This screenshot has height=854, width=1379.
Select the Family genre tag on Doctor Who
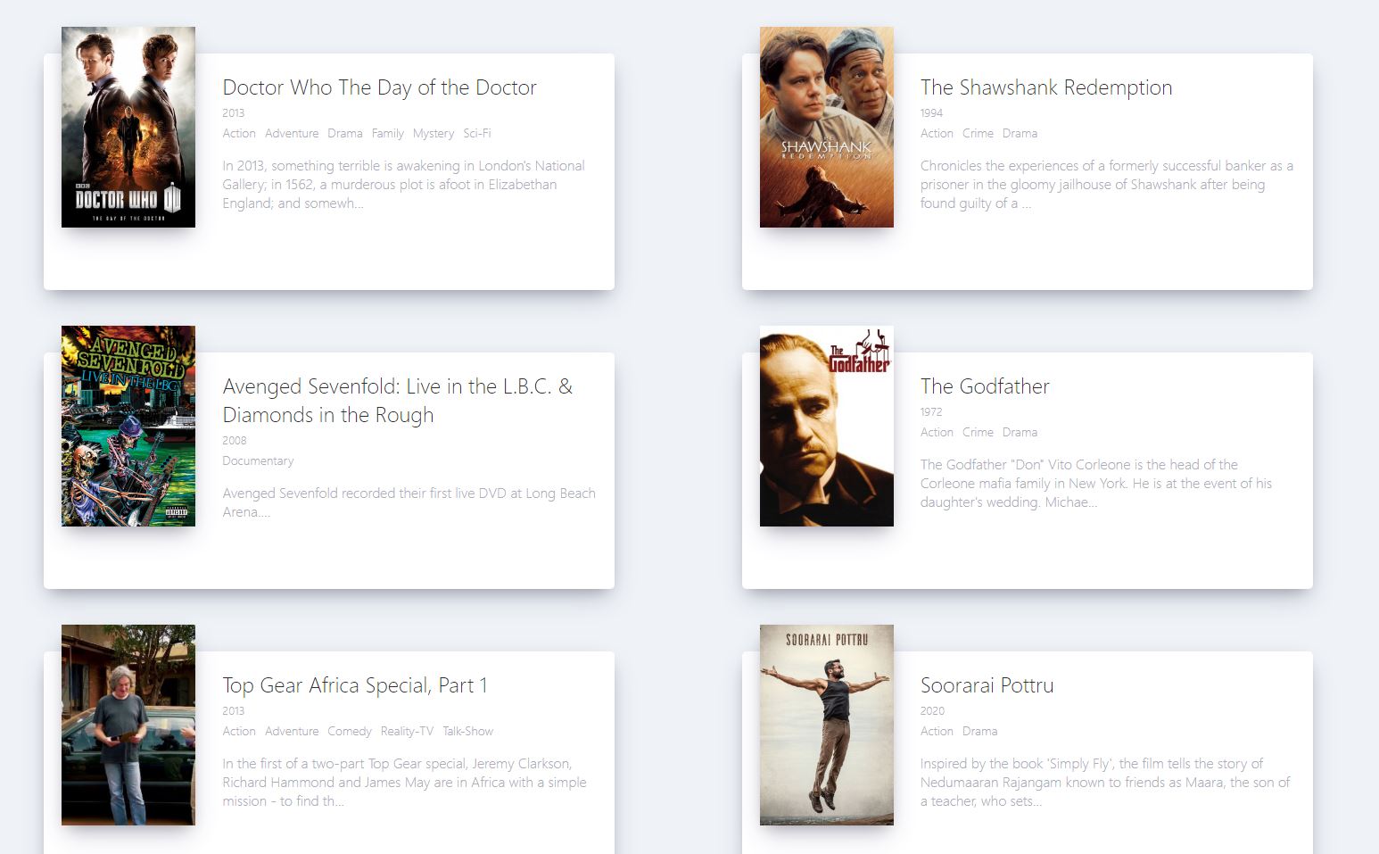[388, 133]
